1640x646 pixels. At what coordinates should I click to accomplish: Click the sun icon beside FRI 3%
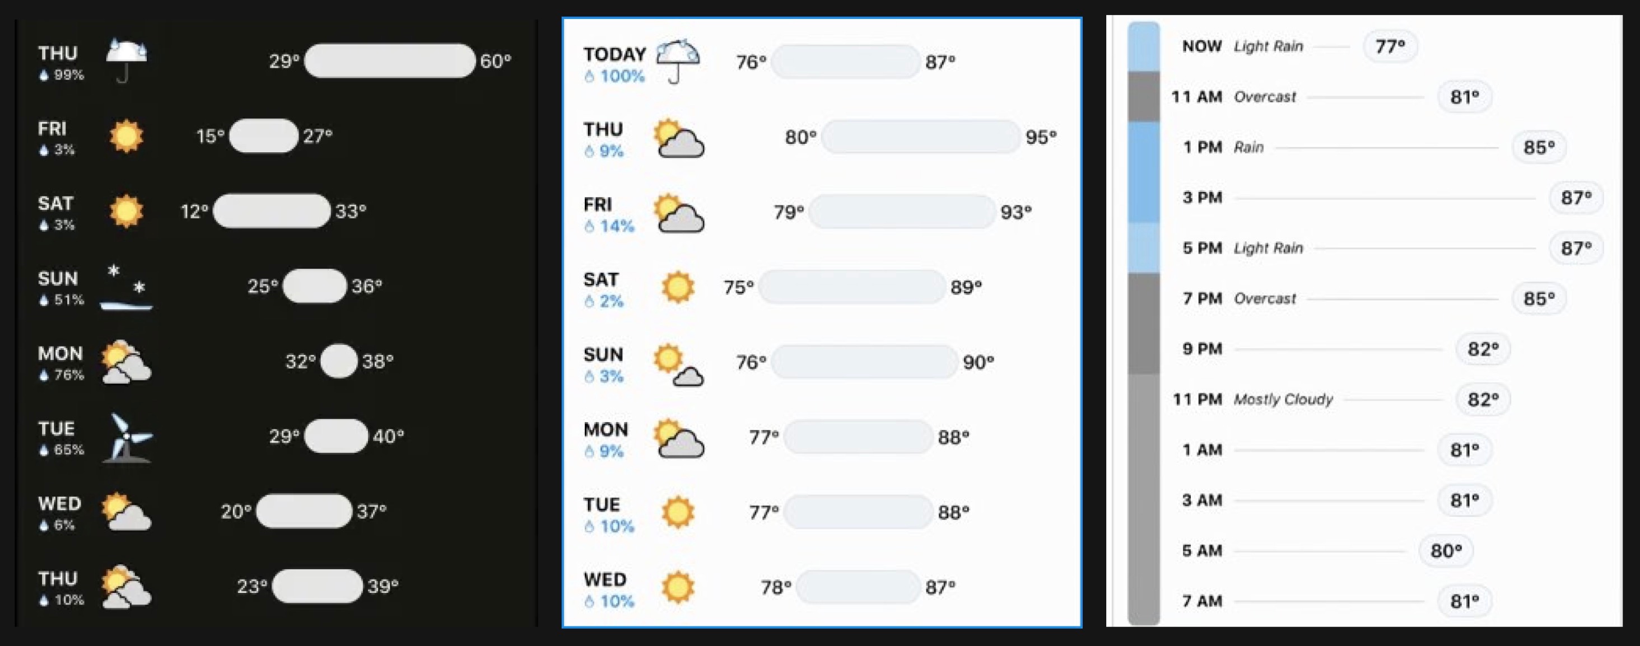point(126,136)
